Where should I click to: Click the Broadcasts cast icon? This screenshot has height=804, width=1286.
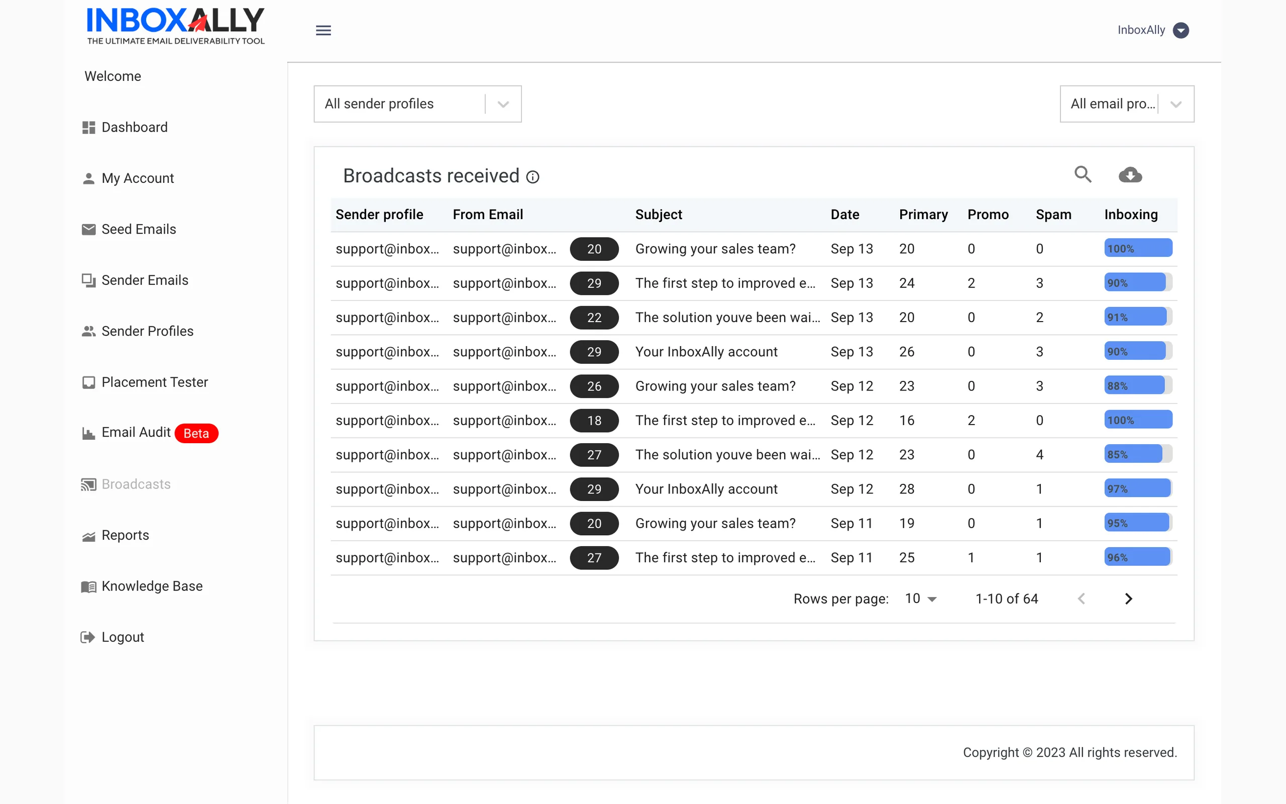(x=89, y=484)
